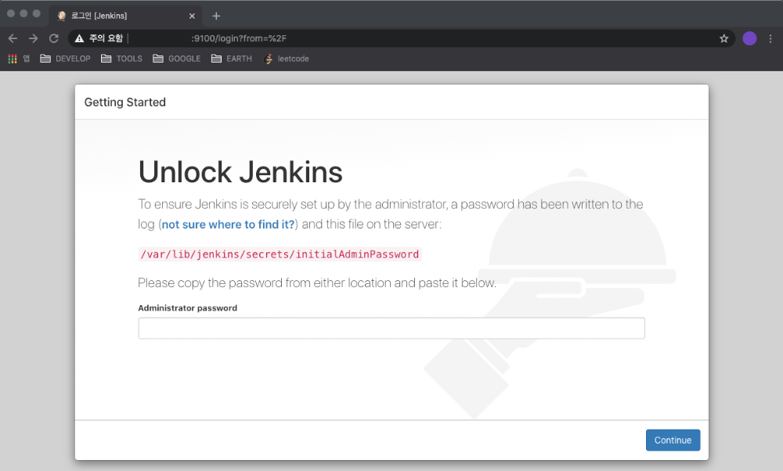
Task: Click the browser back arrow
Action: (13, 38)
